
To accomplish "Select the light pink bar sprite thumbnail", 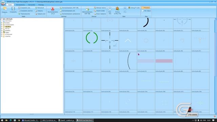I will (x=146, y=61).
